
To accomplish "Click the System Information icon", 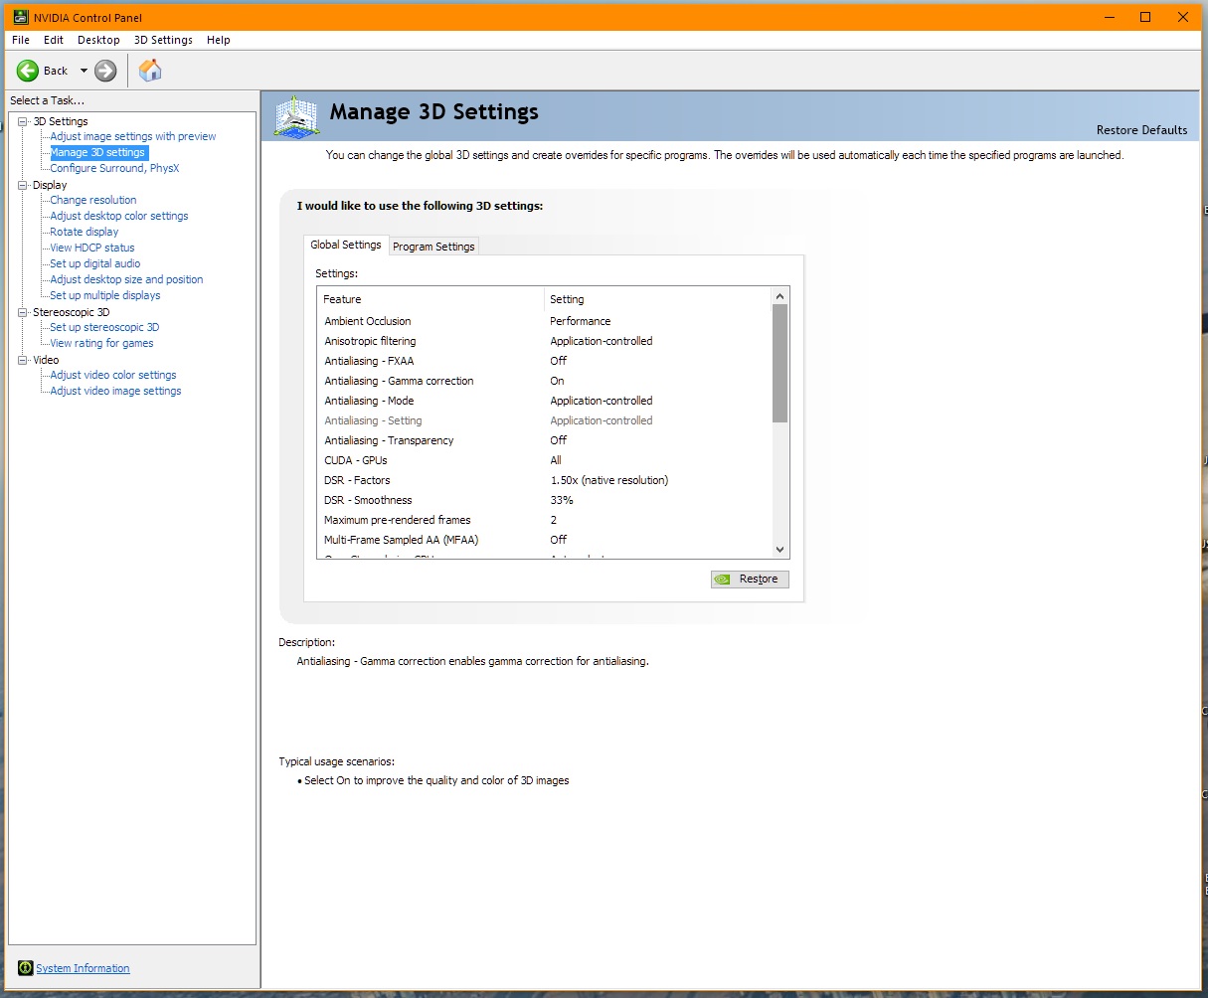I will tap(26, 968).
